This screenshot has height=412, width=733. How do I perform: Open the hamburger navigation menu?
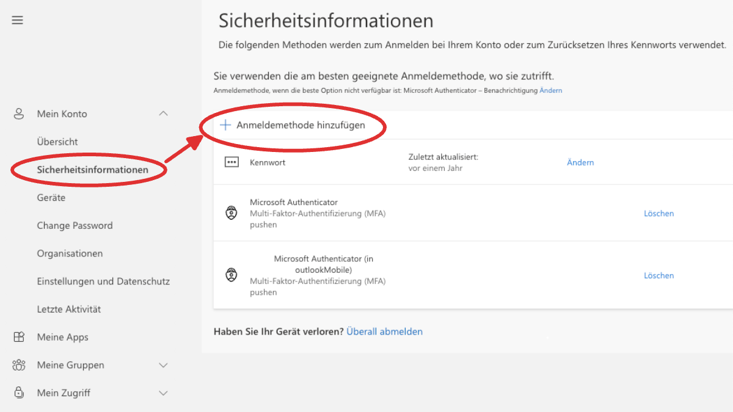coord(18,20)
